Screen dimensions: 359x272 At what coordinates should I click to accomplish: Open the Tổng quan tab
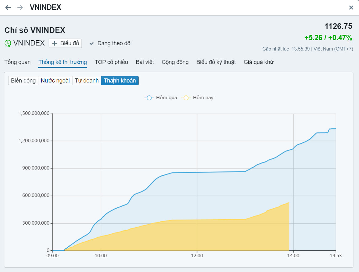(18, 62)
